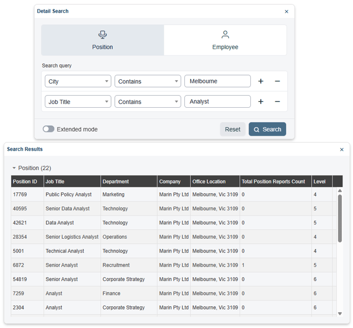Viewport: 353px width, 328px height.
Task: Open the City field dropdown
Action: click(x=78, y=81)
